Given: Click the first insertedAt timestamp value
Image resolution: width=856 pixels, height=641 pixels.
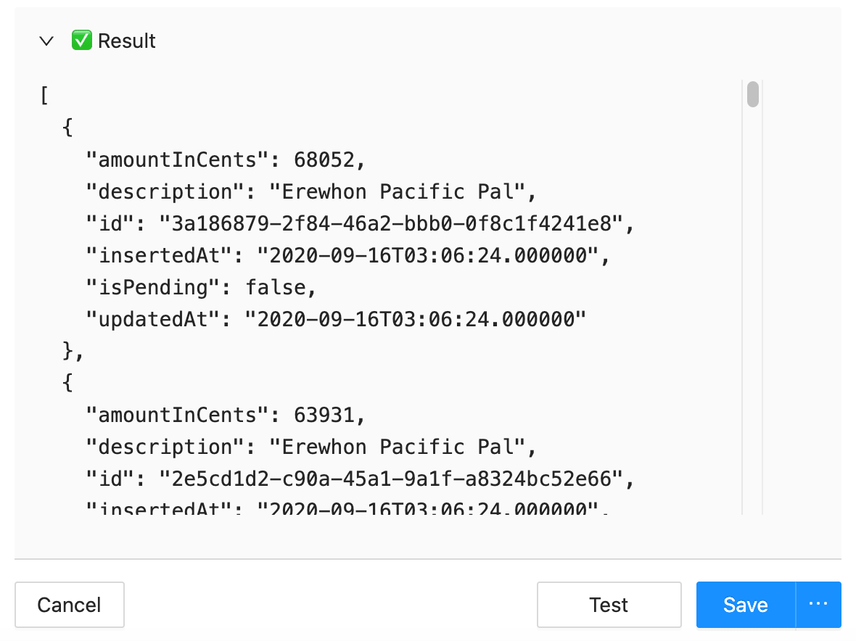Looking at the screenshot, I should pyautogui.click(x=427, y=255).
